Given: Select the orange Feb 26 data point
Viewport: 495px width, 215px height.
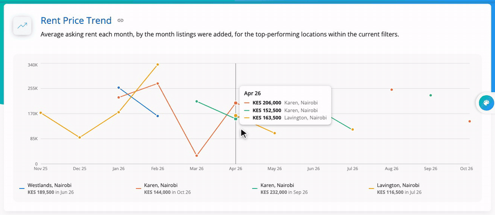Looking at the screenshot, I should point(157,84).
